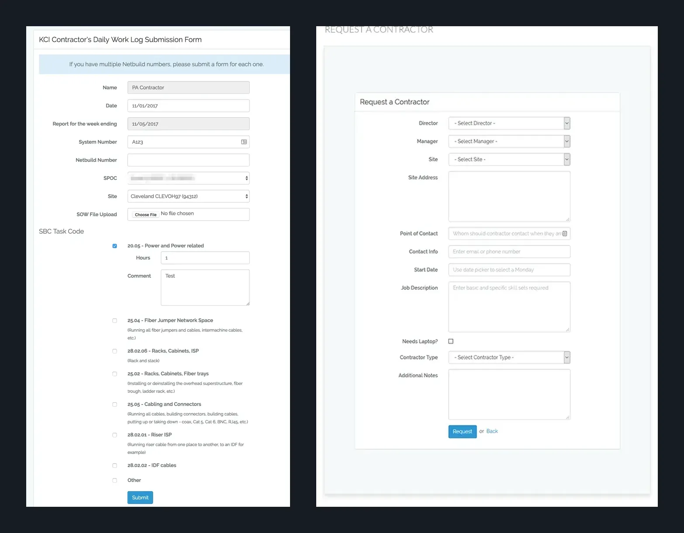Click the Date field showing 11/01/2017
The width and height of the screenshot is (684, 533).
[188, 106]
